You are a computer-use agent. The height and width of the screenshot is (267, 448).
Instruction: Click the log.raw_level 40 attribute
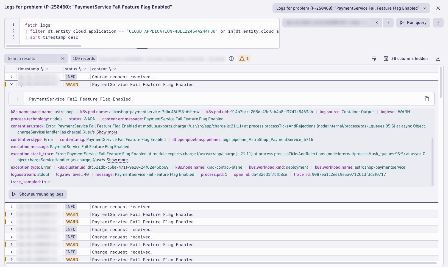[x=72, y=174]
